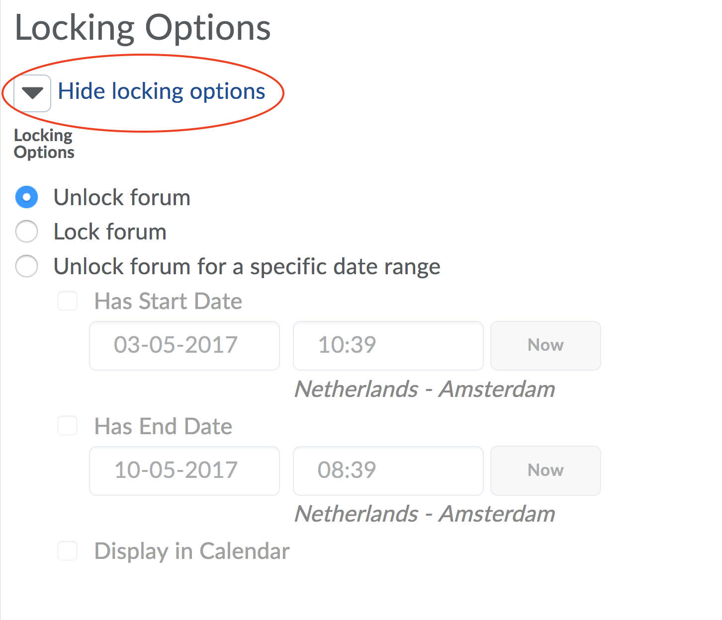Screen dimensions: 722x620
Task: Select the specific date range radio button
Action: click(x=26, y=266)
